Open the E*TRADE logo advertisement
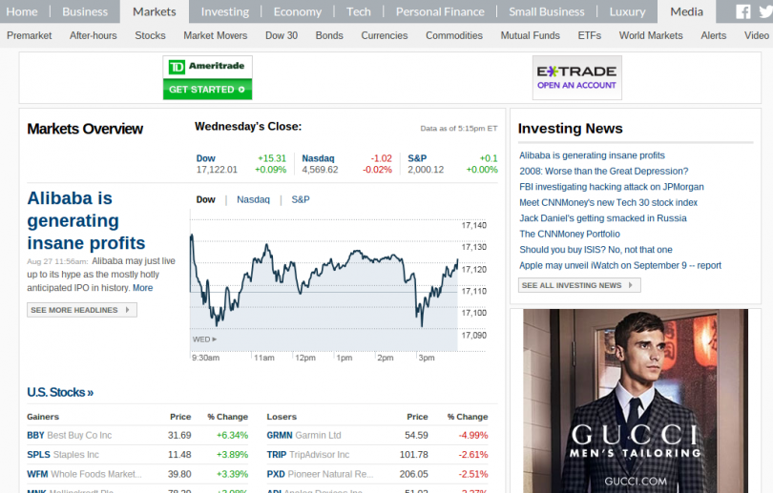 [x=576, y=72]
